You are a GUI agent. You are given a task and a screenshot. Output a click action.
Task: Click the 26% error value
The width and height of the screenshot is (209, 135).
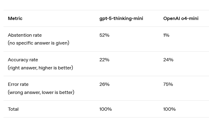pos(104,84)
